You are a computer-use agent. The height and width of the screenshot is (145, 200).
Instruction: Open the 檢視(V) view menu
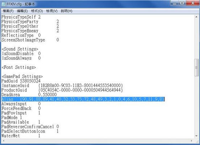click(x=52, y=11)
